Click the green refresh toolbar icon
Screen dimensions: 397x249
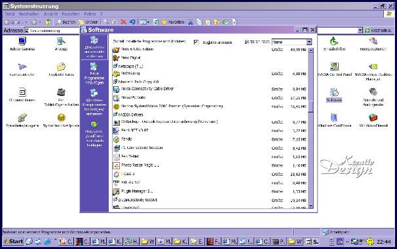click(156, 22)
